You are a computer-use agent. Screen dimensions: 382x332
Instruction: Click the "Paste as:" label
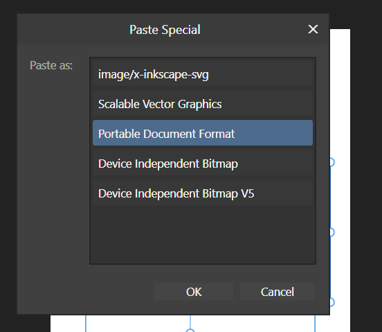click(51, 65)
